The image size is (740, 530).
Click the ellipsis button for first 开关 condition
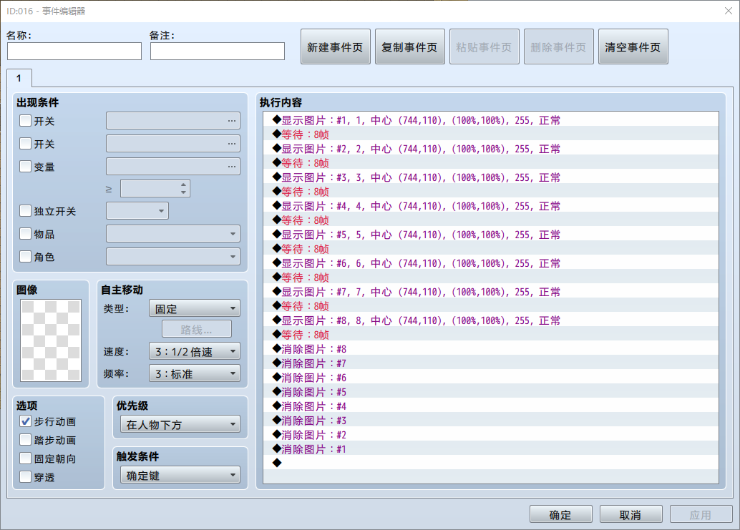[231, 121]
